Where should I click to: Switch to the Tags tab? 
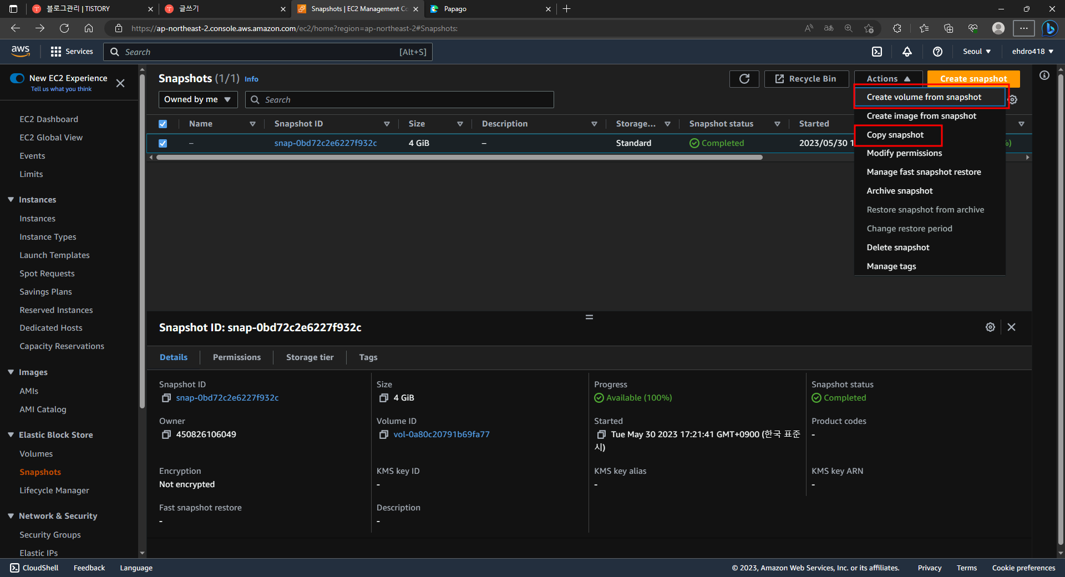(x=368, y=357)
